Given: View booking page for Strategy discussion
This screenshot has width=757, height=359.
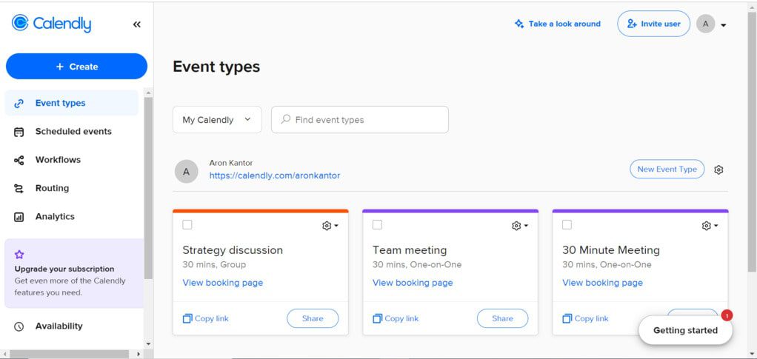Looking at the screenshot, I should 222,283.
